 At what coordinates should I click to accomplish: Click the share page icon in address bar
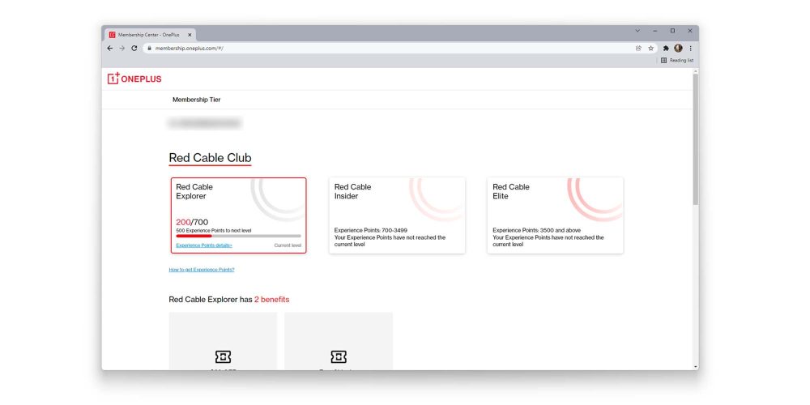pos(638,49)
